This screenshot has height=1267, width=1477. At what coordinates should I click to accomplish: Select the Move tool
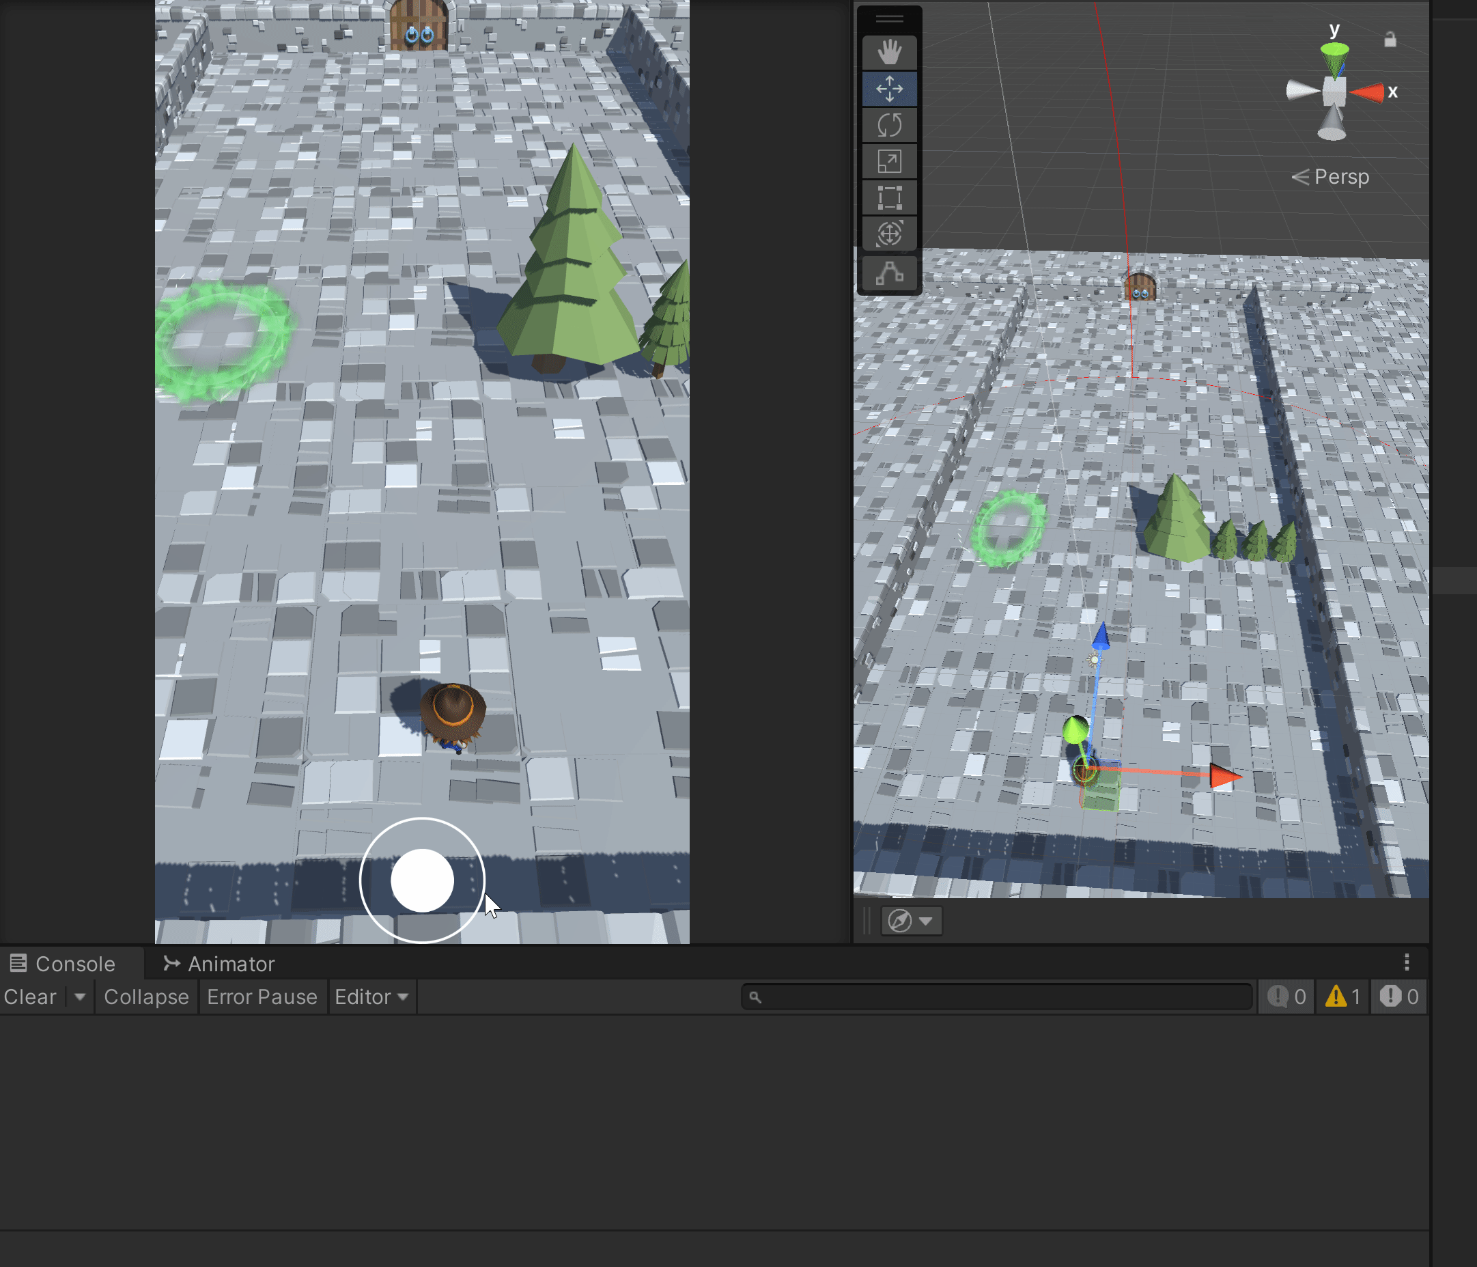tap(889, 89)
